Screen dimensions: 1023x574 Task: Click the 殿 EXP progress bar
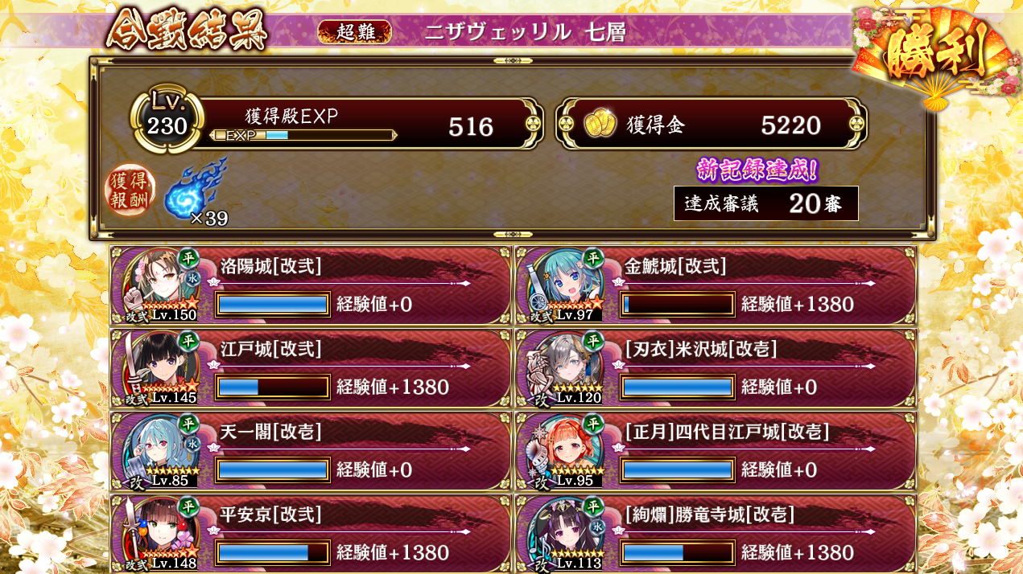coord(303,135)
